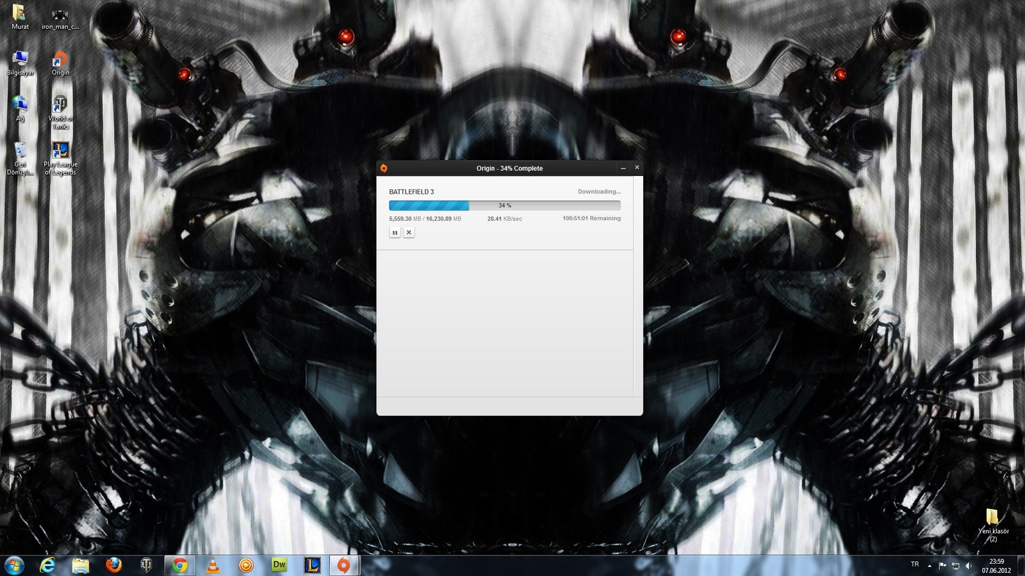This screenshot has width=1025, height=576.
Task: Click the 106:51:01 Remaining text
Action: [x=591, y=218]
